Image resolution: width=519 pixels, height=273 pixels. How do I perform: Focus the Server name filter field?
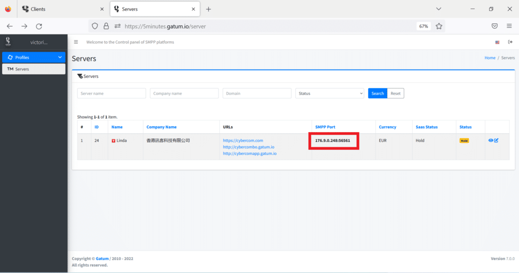tap(112, 93)
